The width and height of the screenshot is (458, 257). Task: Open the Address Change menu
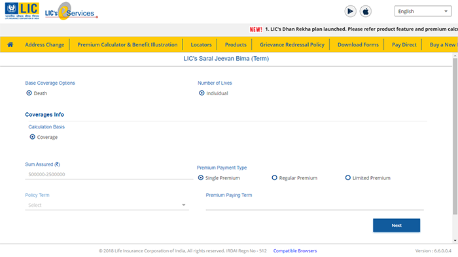pyautogui.click(x=44, y=44)
